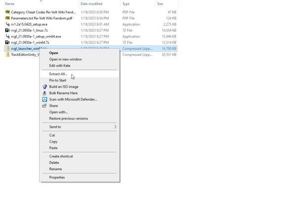This screenshot has height=211, width=296.
Task: Click the 13,946 KB size cell
Action: [169, 36]
